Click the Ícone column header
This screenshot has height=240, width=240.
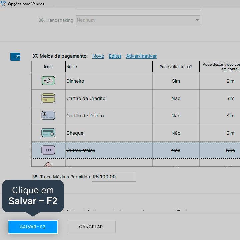coord(49,67)
